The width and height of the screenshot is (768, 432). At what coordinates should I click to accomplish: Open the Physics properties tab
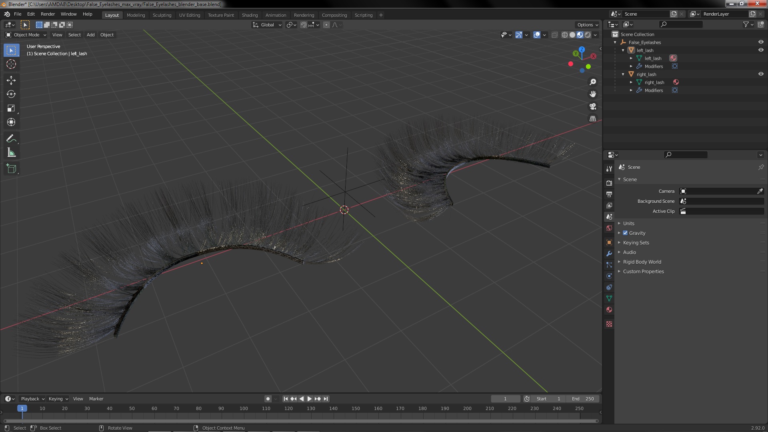point(609,276)
